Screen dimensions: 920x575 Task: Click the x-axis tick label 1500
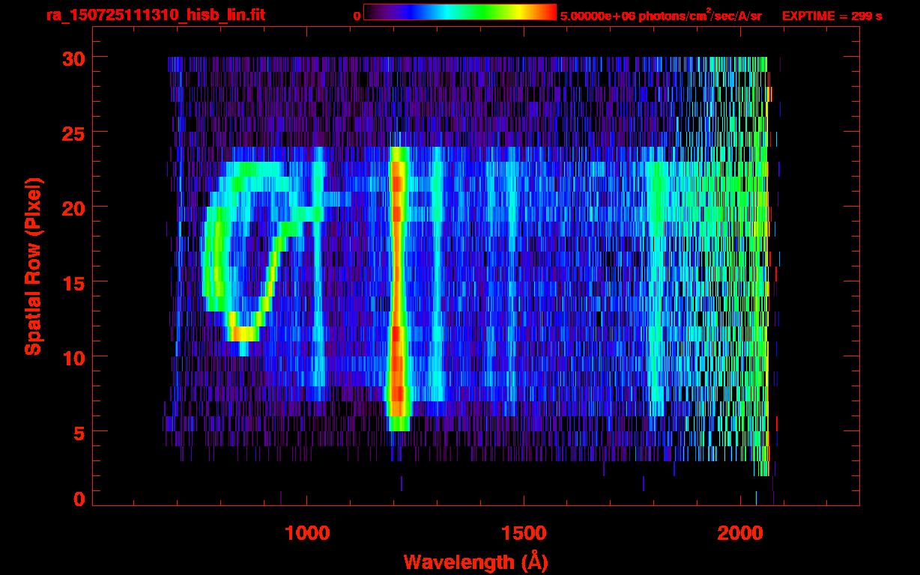click(524, 533)
